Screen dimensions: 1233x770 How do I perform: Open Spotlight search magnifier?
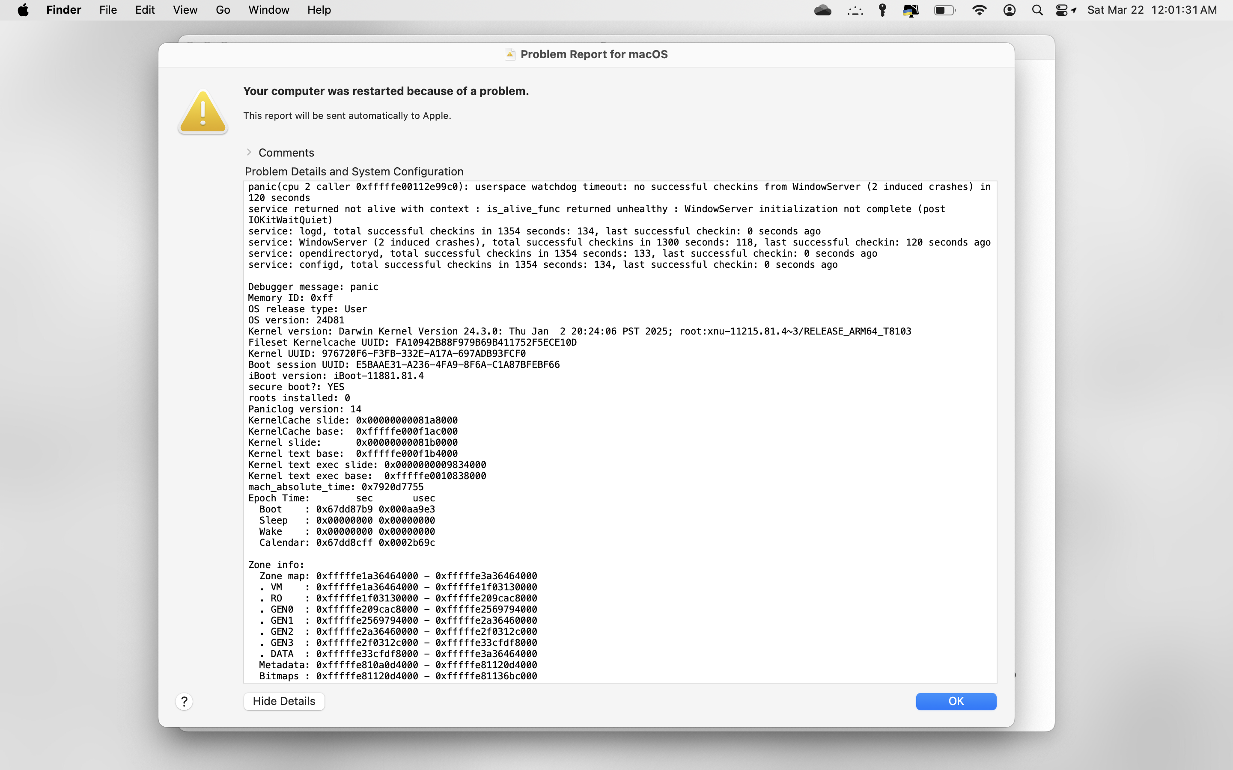point(1037,10)
